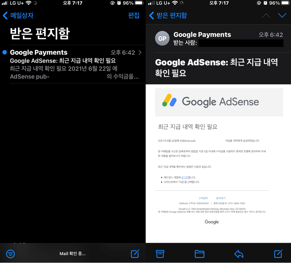Tap the left status bar Wi-Fi icon
Screen dimensions: 291x263
(x=28, y=3)
